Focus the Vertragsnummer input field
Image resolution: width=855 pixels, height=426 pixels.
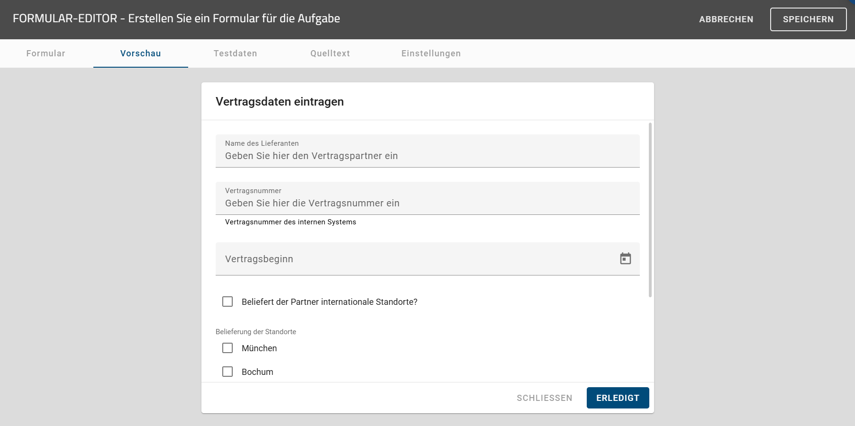[x=427, y=203]
